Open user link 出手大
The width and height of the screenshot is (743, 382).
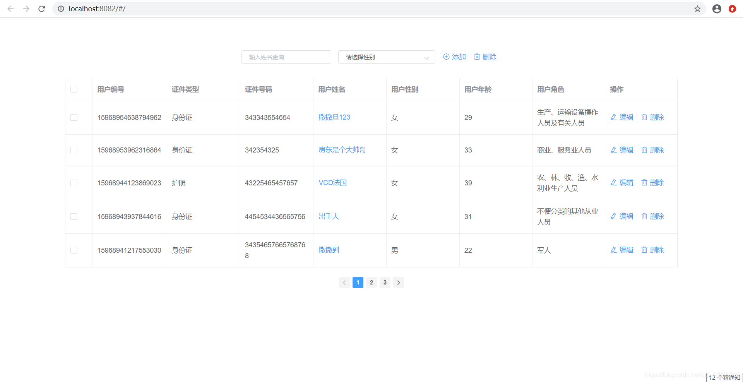coord(329,216)
